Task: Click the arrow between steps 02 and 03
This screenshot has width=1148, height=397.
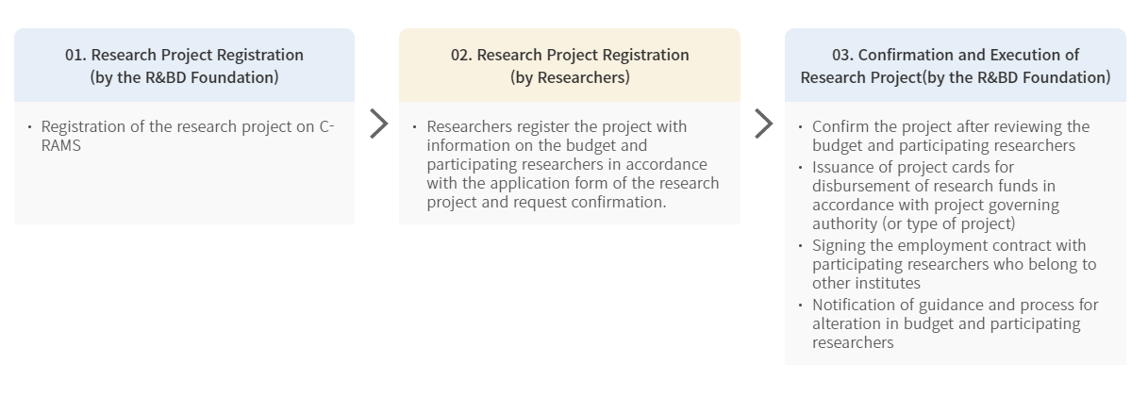Action: pos(763,124)
